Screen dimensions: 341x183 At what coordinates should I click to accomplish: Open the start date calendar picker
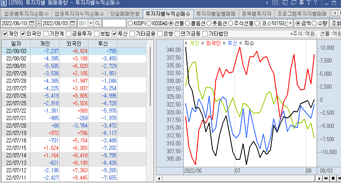[x=32, y=23]
